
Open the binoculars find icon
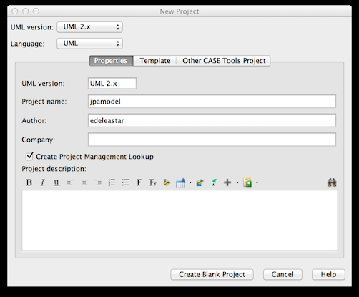(x=332, y=182)
